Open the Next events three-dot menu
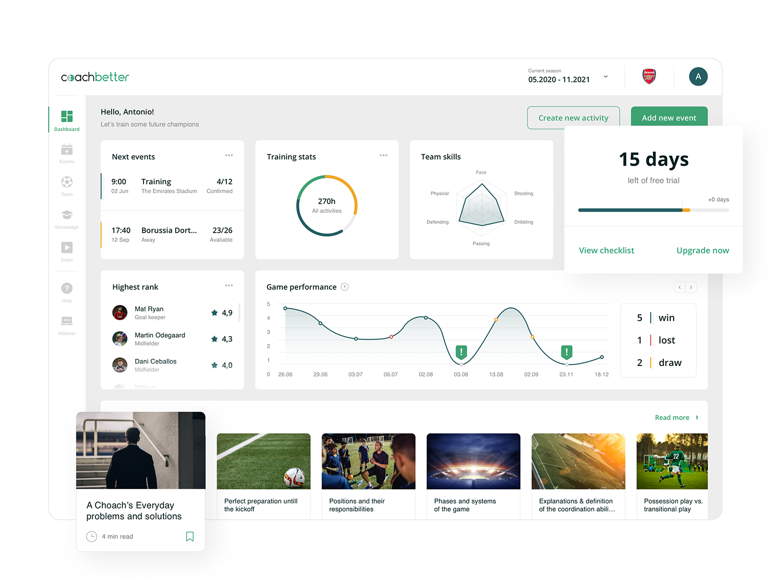This screenshot has height=578, width=771. click(229, 155)
